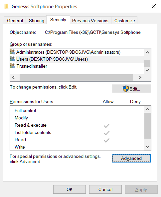Click the left arrow of horizontal scrollbar
The image size is (161, 197).
click(14, 77)
